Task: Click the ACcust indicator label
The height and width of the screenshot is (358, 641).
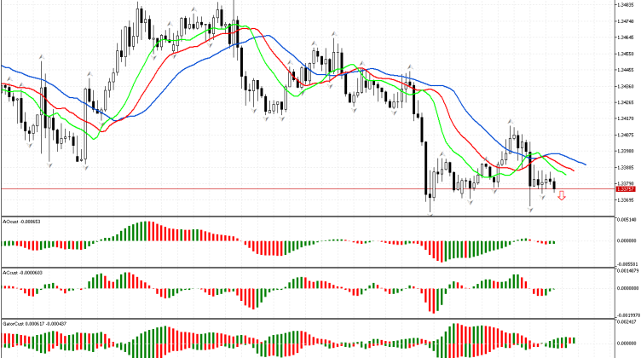Action: [23, 272]
